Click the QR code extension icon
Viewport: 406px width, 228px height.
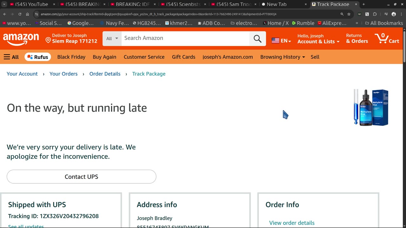click(367, 14)
